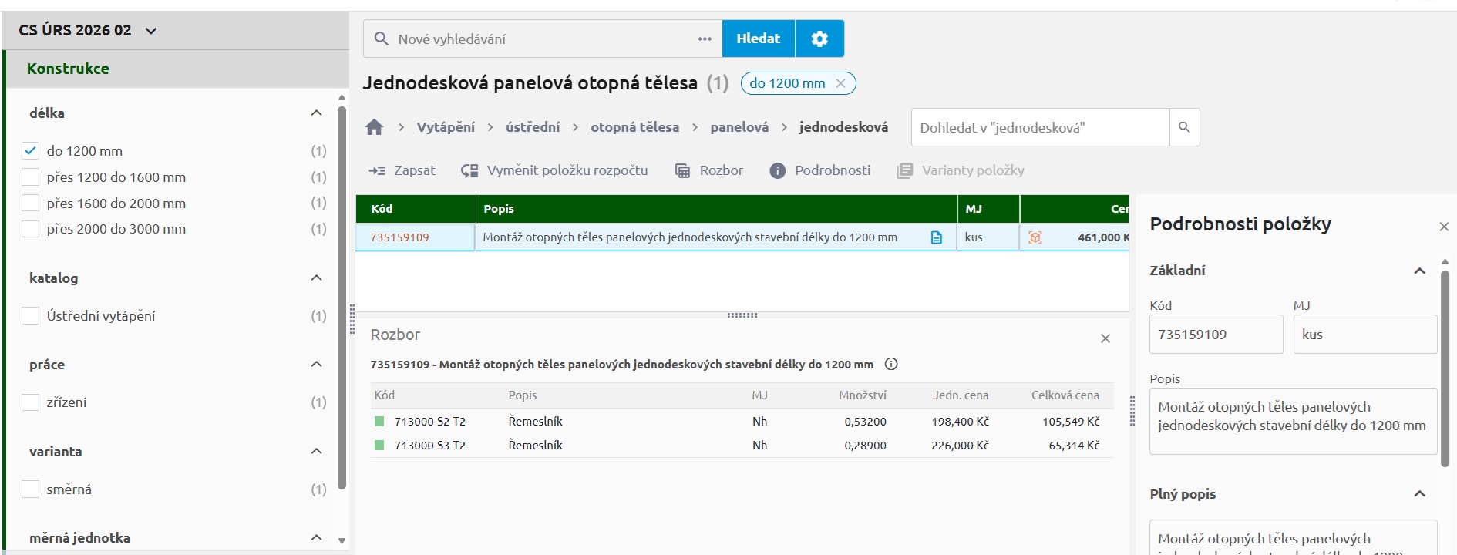Go to home via breadcrumb house icon
The width and height of the screenshot is (1457, 555).
(x=375, y=127)
